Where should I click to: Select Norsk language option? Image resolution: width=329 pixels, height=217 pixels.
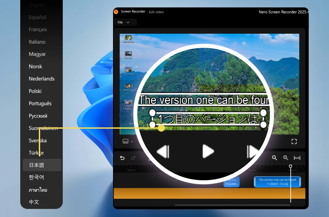[x=35, y=67]
